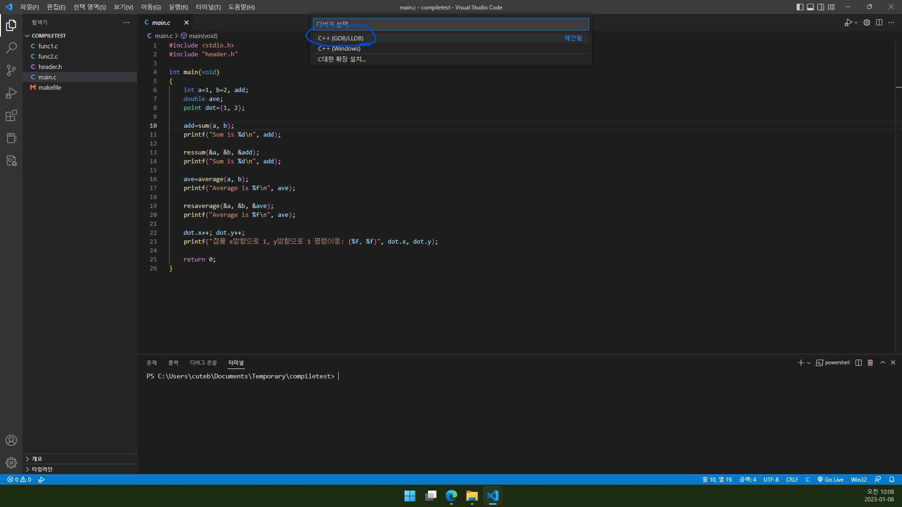Viewport: 902px width, 507px height.
Task: Click the debug launch icon in status bar
Action: pyautogui.click(x=42, y=479)
